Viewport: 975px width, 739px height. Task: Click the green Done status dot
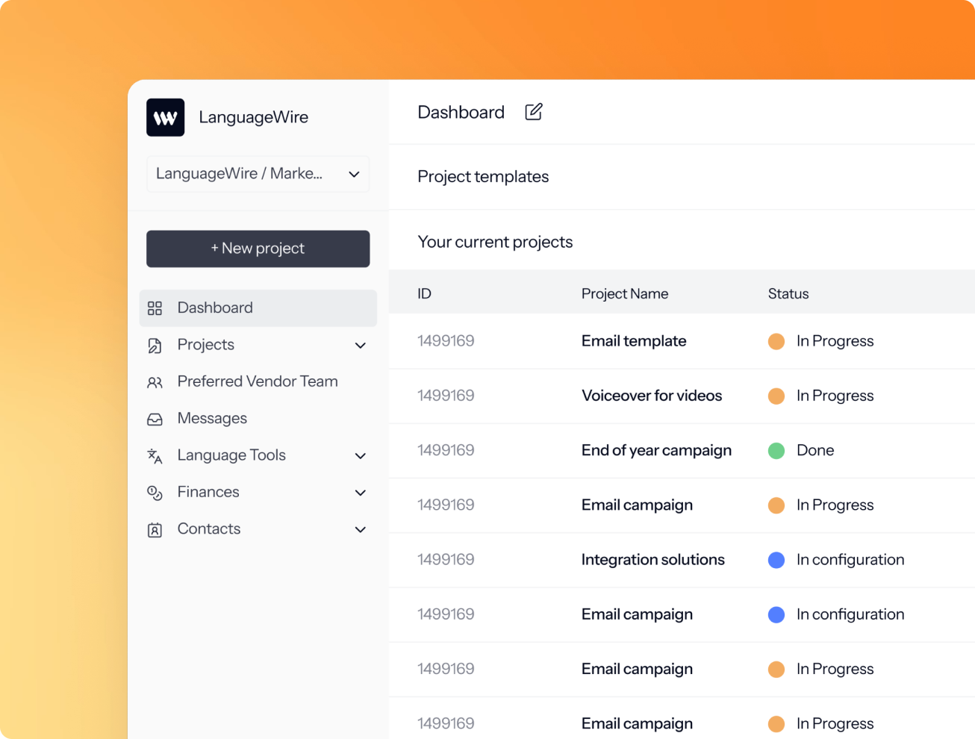pos(776,451)
